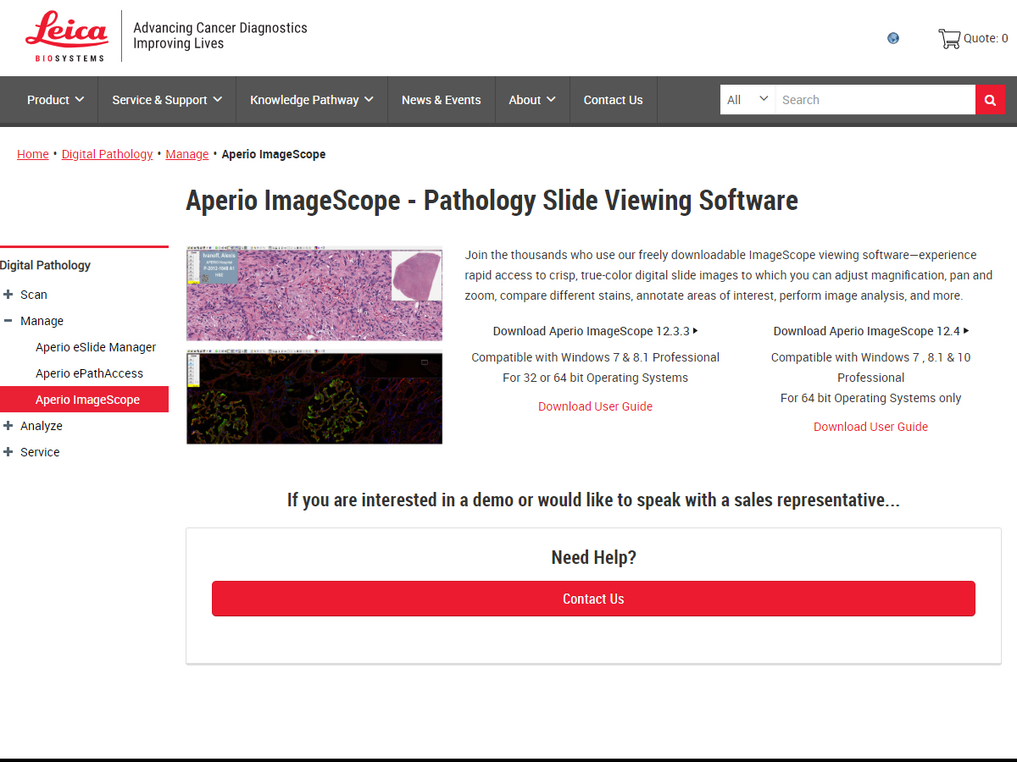Open the "All" search scope selector
Viewport: 1017px width, 762px height.
click(x=747, y=99)
